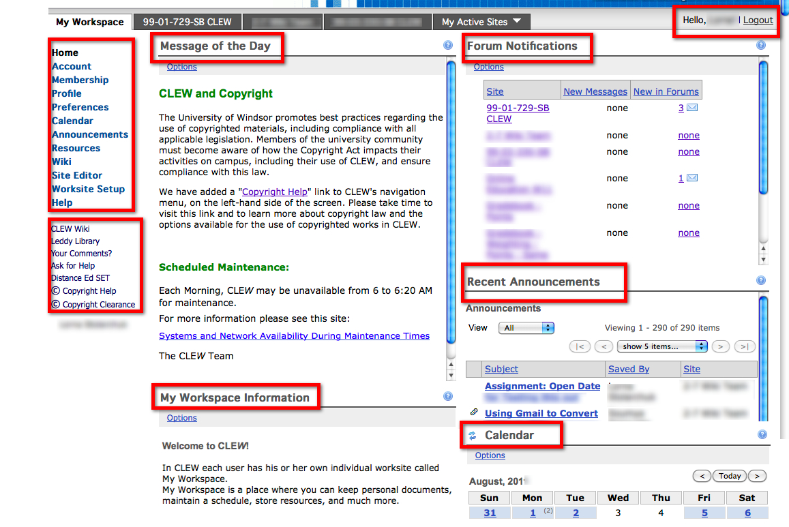Open calendar day 5
Image resolution: width=789 pixels, height=527 pixels.
704,513
